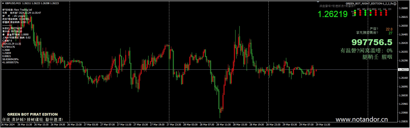The image size is (410, 128).
Task: Click the M30 timeframe label
Action: [374, 9]
